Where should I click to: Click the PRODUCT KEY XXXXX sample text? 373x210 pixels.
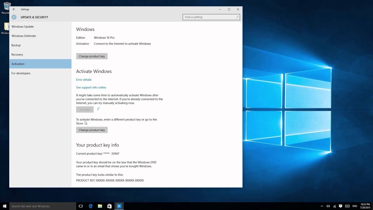point(110,181)
